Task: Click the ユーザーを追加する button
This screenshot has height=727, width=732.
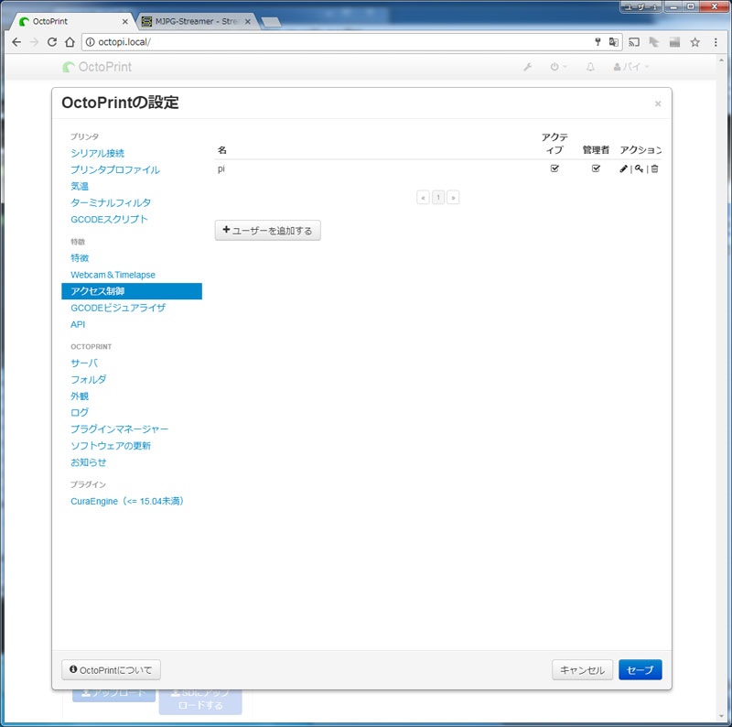Action: [267, 231]
